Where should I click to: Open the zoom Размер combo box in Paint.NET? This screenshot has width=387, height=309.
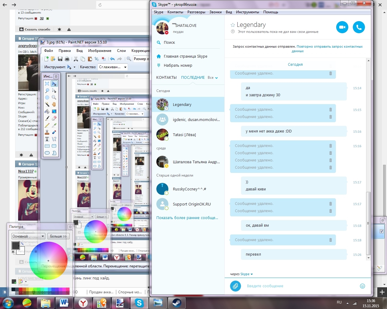[141, 59]
